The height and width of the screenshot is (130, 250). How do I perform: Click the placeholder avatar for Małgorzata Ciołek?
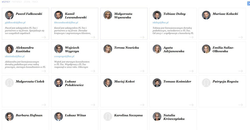[x=9, y=83]
